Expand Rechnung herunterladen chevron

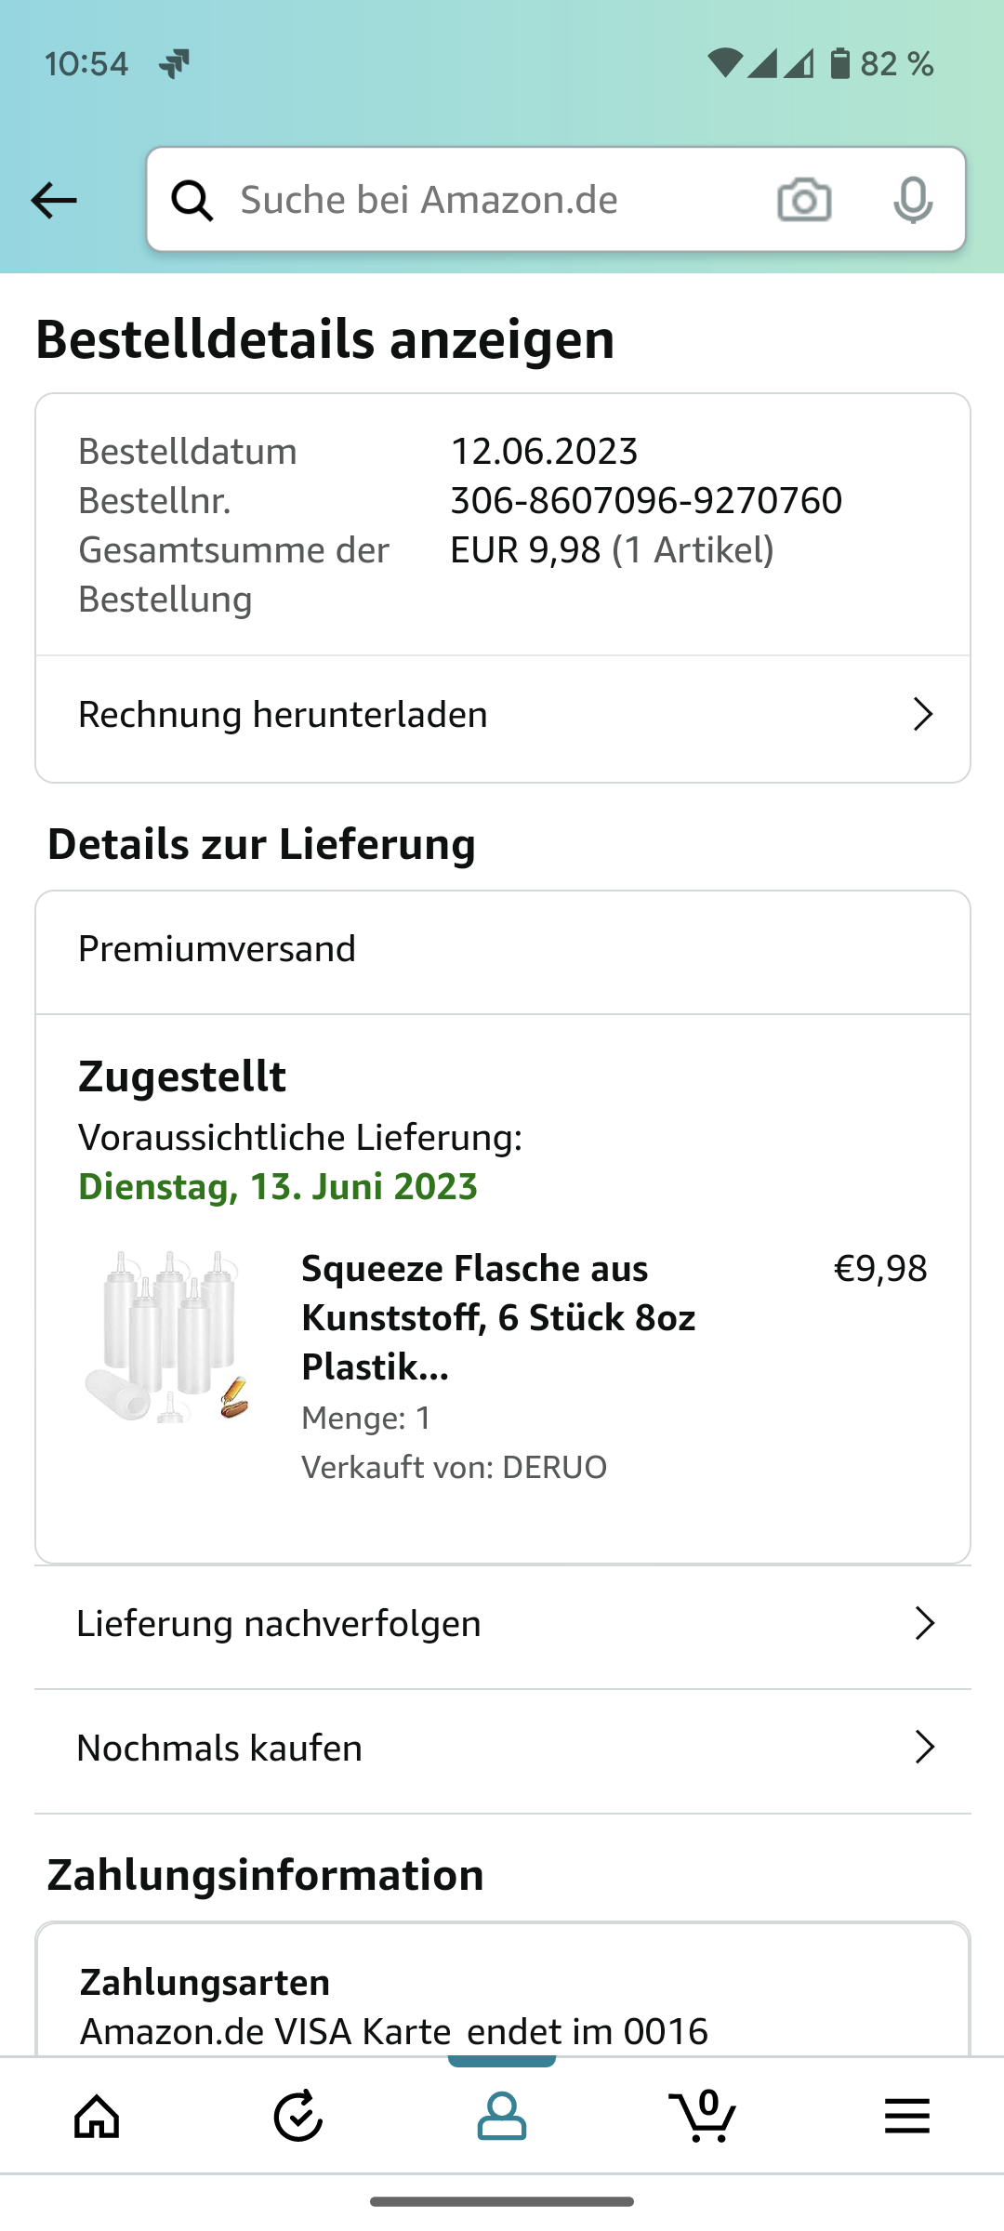coord(922,715)
